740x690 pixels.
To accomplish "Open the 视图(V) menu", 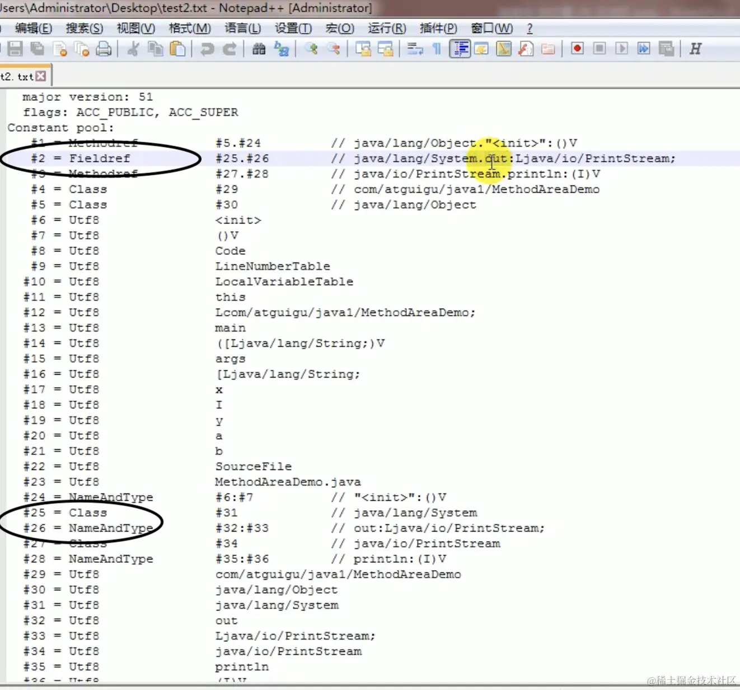I will [135, 28].
